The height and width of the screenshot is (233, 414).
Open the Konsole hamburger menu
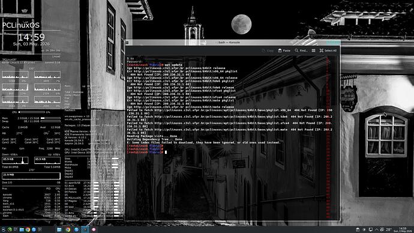[313, 50]
